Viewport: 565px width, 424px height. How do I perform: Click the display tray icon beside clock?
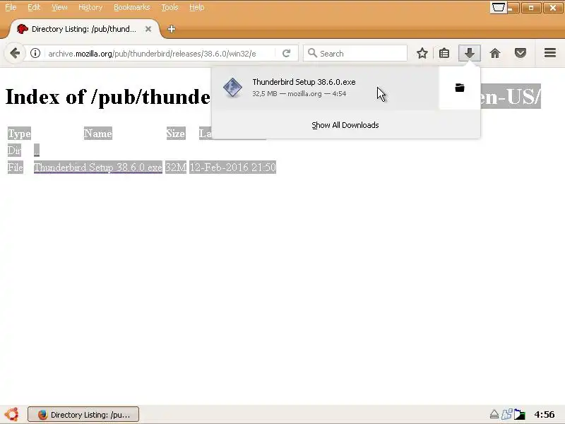tap(520, 415)
